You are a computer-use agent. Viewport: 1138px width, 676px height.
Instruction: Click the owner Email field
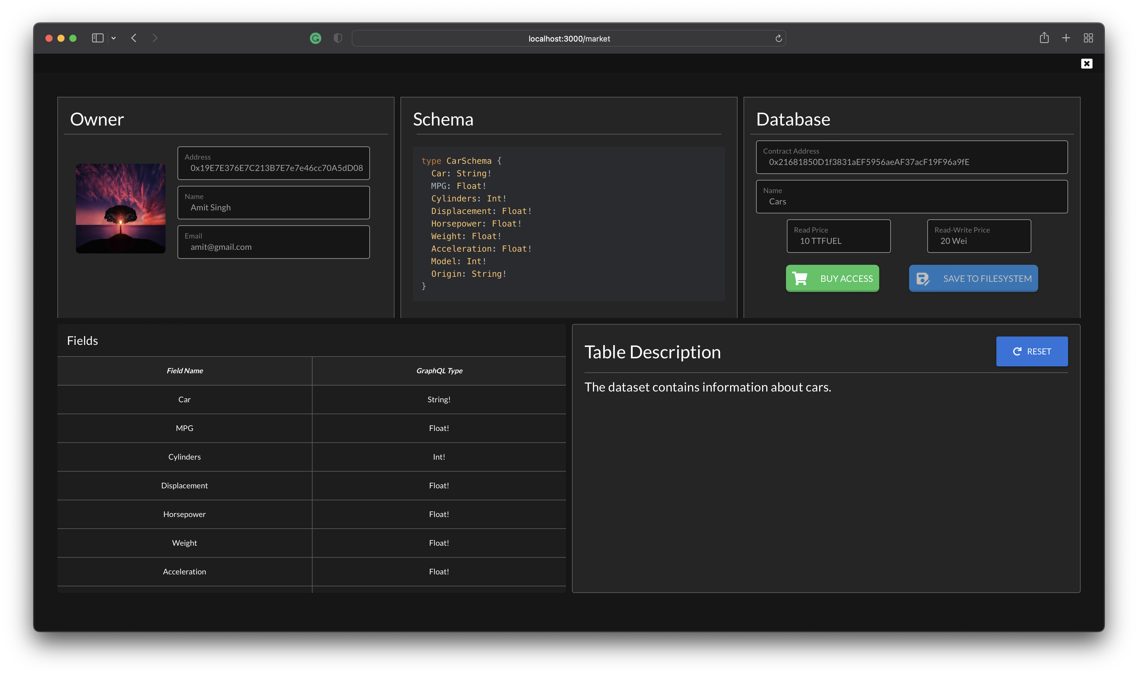[x=273, y=242]
